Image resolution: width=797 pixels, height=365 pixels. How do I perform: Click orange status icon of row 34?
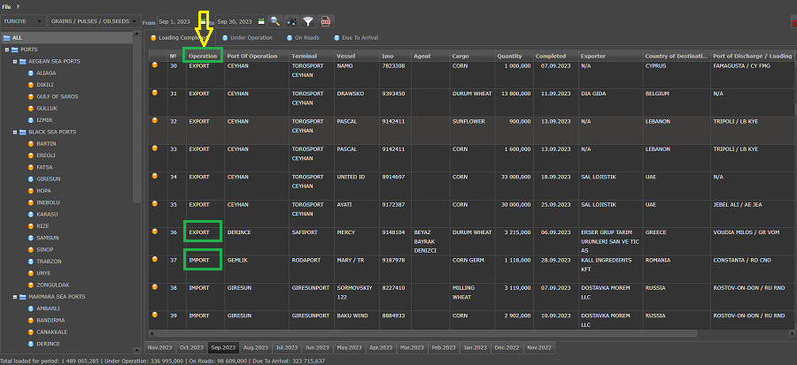pyautogui.click(x=154, y=176)
